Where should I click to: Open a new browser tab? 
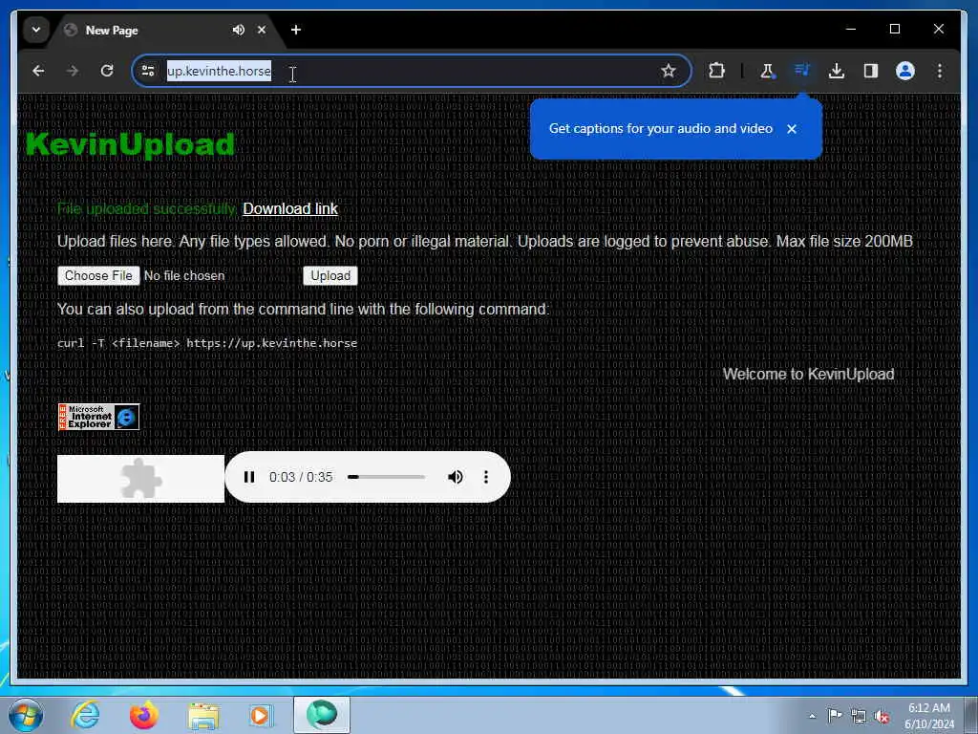pos(296,30)
